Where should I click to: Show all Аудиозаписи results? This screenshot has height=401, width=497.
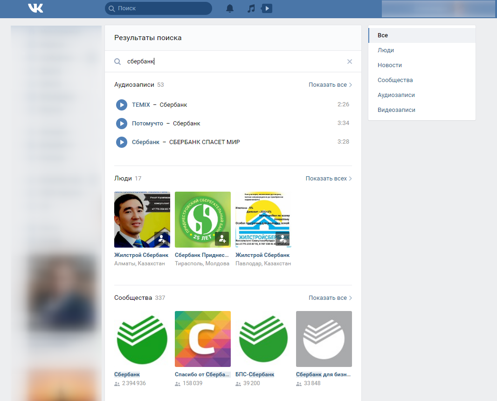point(330,85)
